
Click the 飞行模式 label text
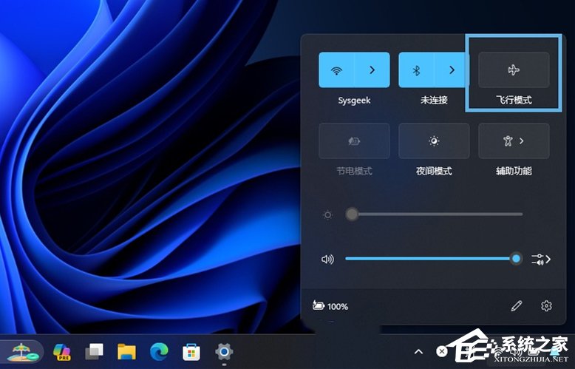click(x=514, y=100)
